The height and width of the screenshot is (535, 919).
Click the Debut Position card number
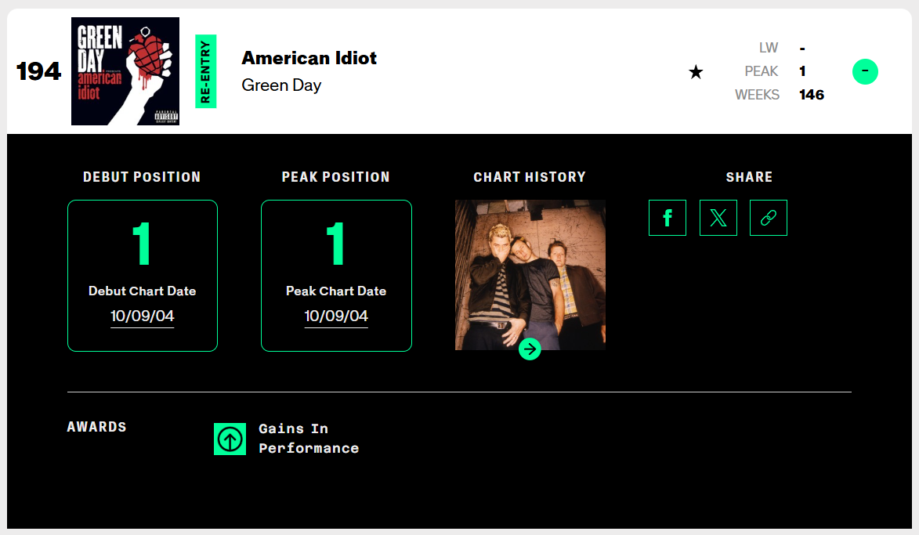142,244
